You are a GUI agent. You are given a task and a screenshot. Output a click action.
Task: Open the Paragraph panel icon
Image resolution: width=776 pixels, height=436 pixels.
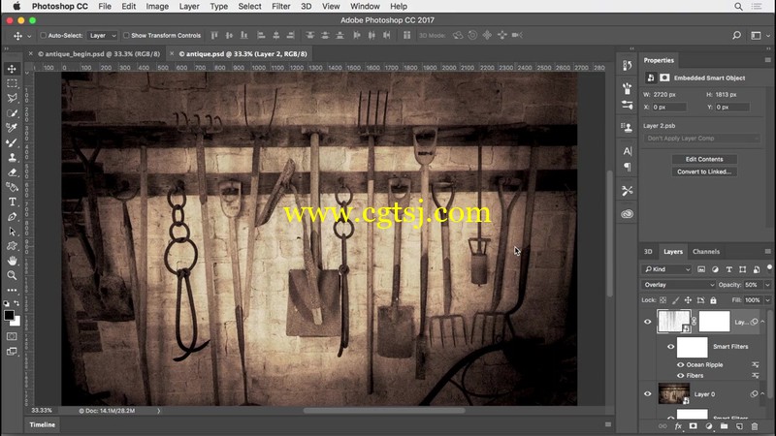627,167
